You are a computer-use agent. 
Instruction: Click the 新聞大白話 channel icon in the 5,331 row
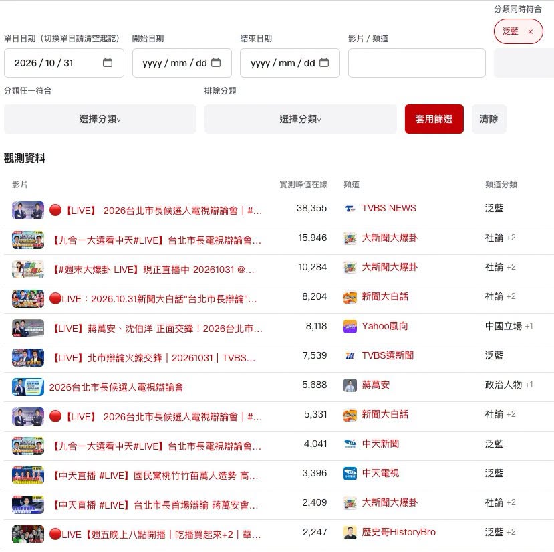(350, 415)
